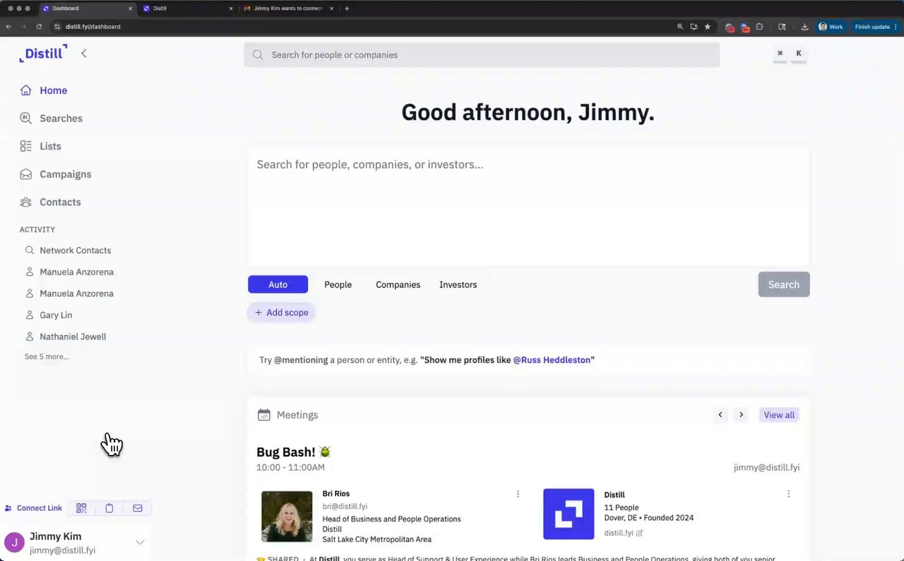
Task: Switch to the Jimmy Kim wants to connect tab
Action: 288,8
